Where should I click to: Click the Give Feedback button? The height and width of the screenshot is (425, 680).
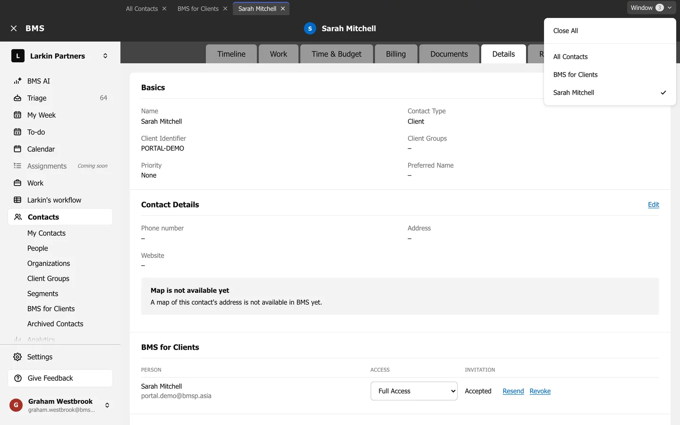(60, 378)
